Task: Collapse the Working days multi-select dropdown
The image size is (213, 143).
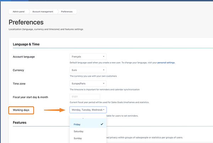Action: 88,110
